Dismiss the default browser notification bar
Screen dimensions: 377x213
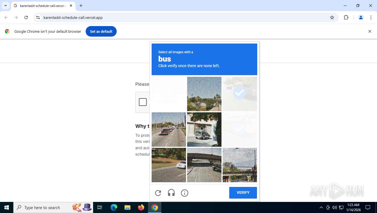coord(370,31)
